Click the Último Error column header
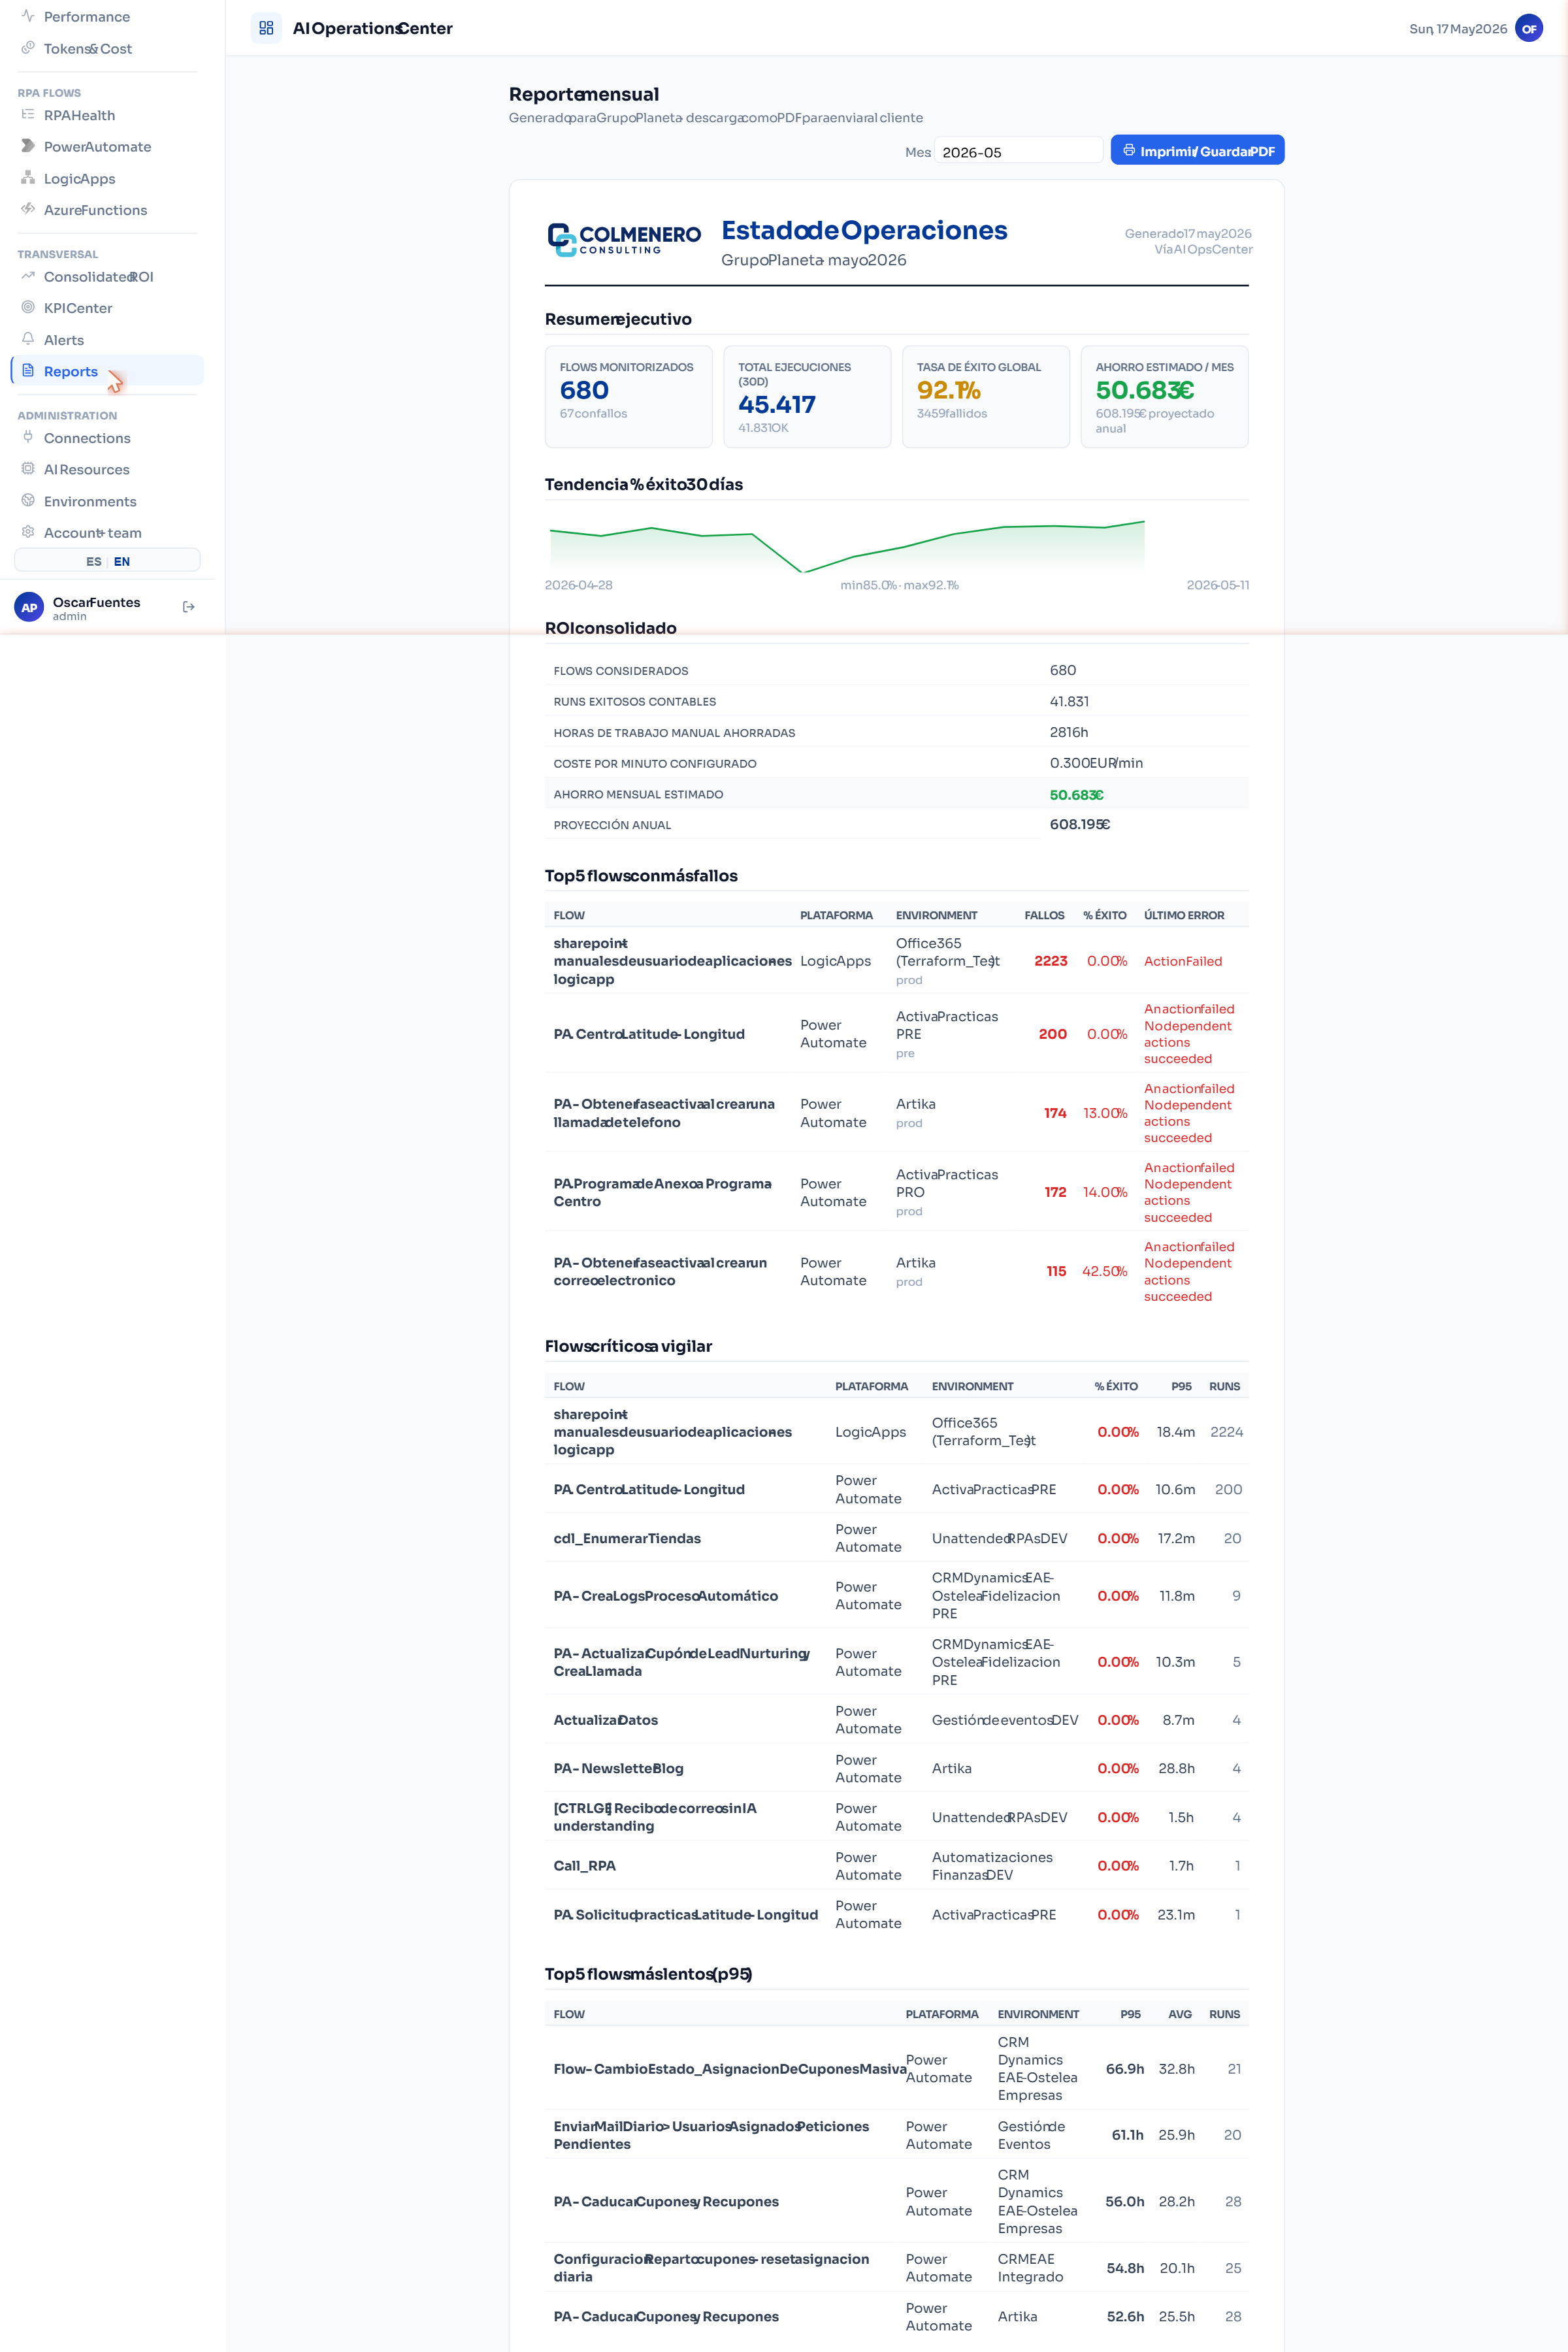The image size is (1568, 2352). pos(1183,915)
